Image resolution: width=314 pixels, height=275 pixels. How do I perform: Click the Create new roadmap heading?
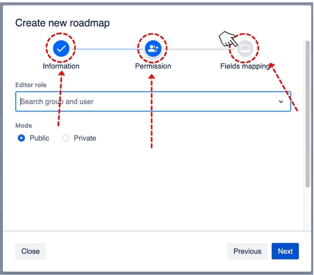[x=62, y=23]
